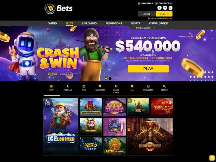Change language from English

[146, 3]
